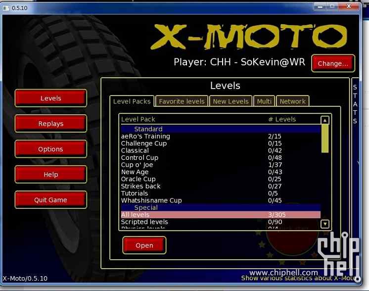The height and width of the screenshot is (291, 369).
Task: Click the Help button
Action: point(50,174)
